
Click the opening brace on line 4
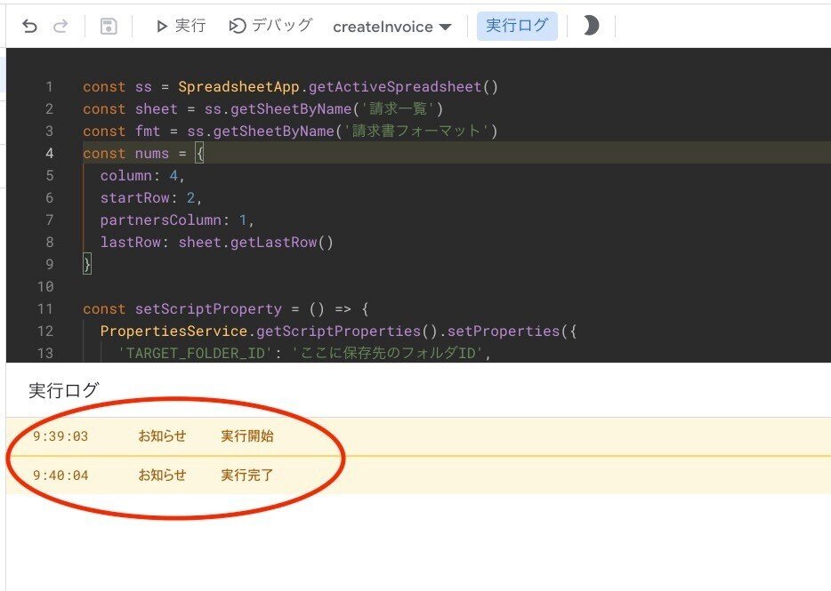coord(200,154)
